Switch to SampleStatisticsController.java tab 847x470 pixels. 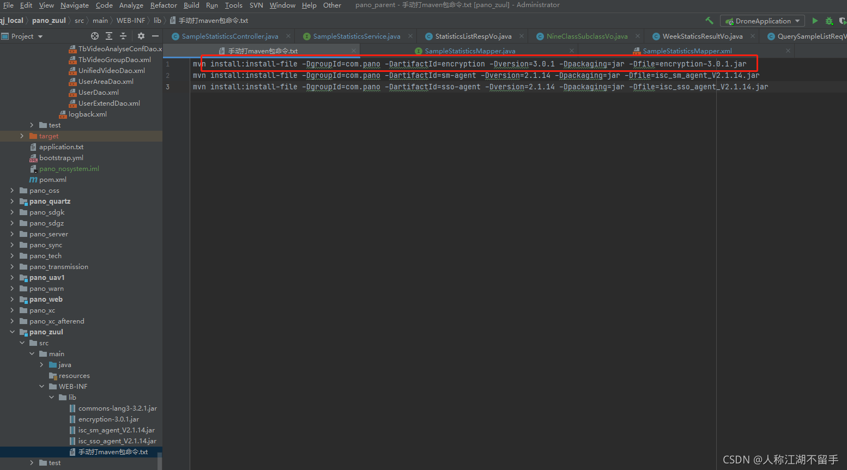tap(229, 36)
